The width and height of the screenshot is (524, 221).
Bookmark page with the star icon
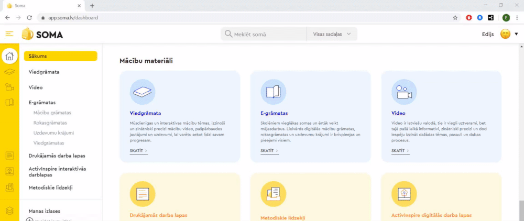(x=455, y=18)
